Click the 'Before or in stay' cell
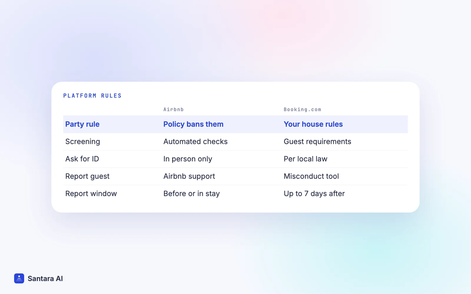Image resolution: width=471 pixels, height=294 pixels. [x=192, y=194]
